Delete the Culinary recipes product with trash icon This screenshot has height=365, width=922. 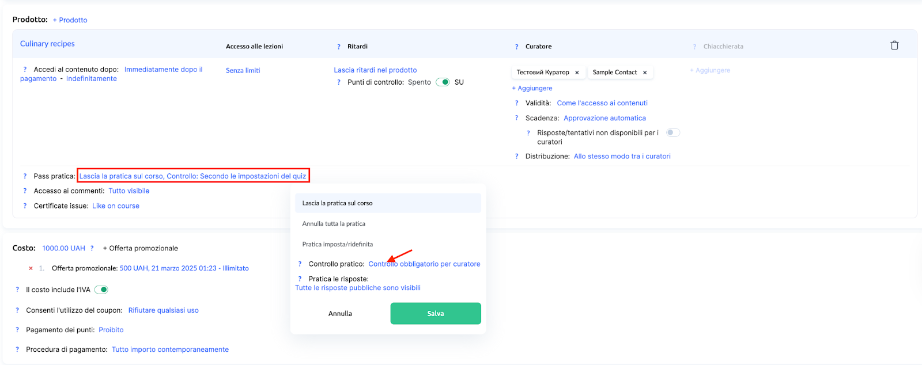point(894,45)
